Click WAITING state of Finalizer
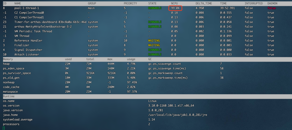Image resolution: width=292 pixels, height=130 pixels. [154, 45]
